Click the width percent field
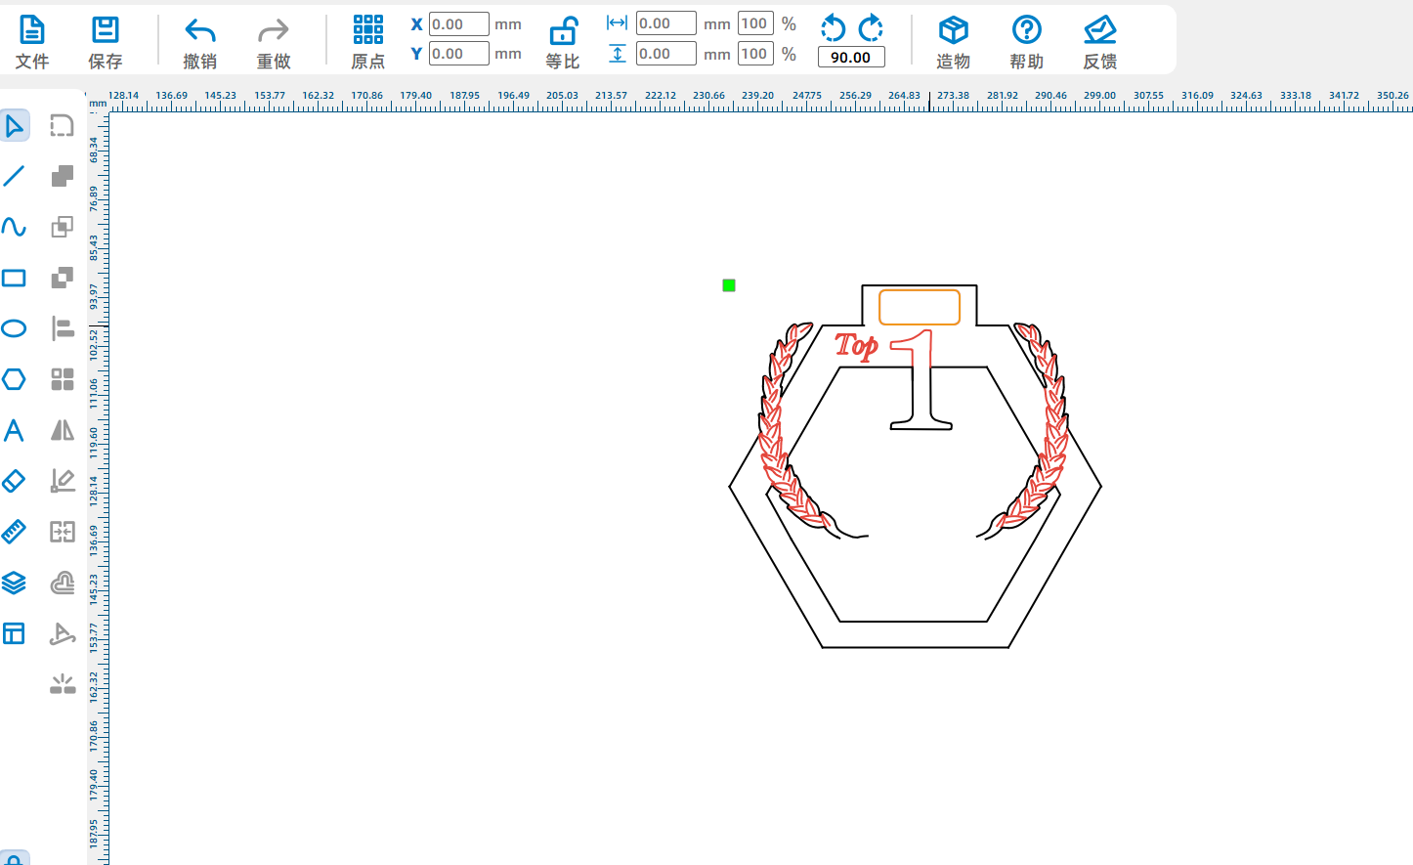1413x865 pixels. click(755, 23)
